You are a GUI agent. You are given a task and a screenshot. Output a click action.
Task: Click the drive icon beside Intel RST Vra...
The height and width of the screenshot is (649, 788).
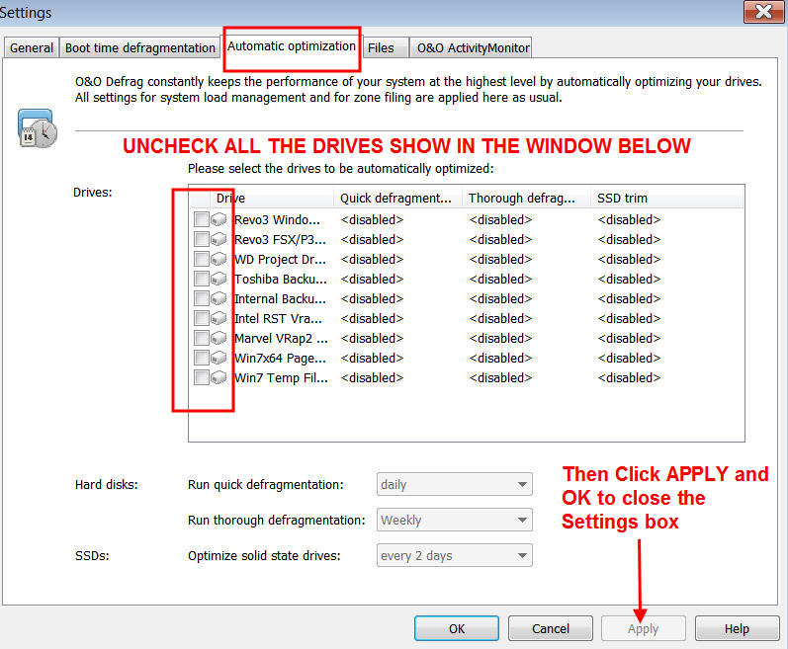pos(219,318)
